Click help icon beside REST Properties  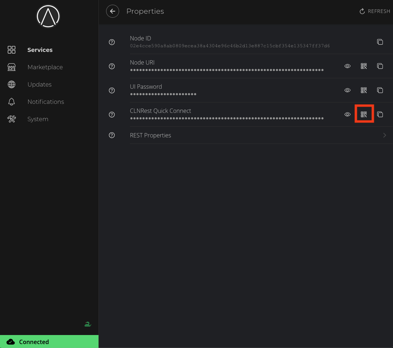coord(112,135)
